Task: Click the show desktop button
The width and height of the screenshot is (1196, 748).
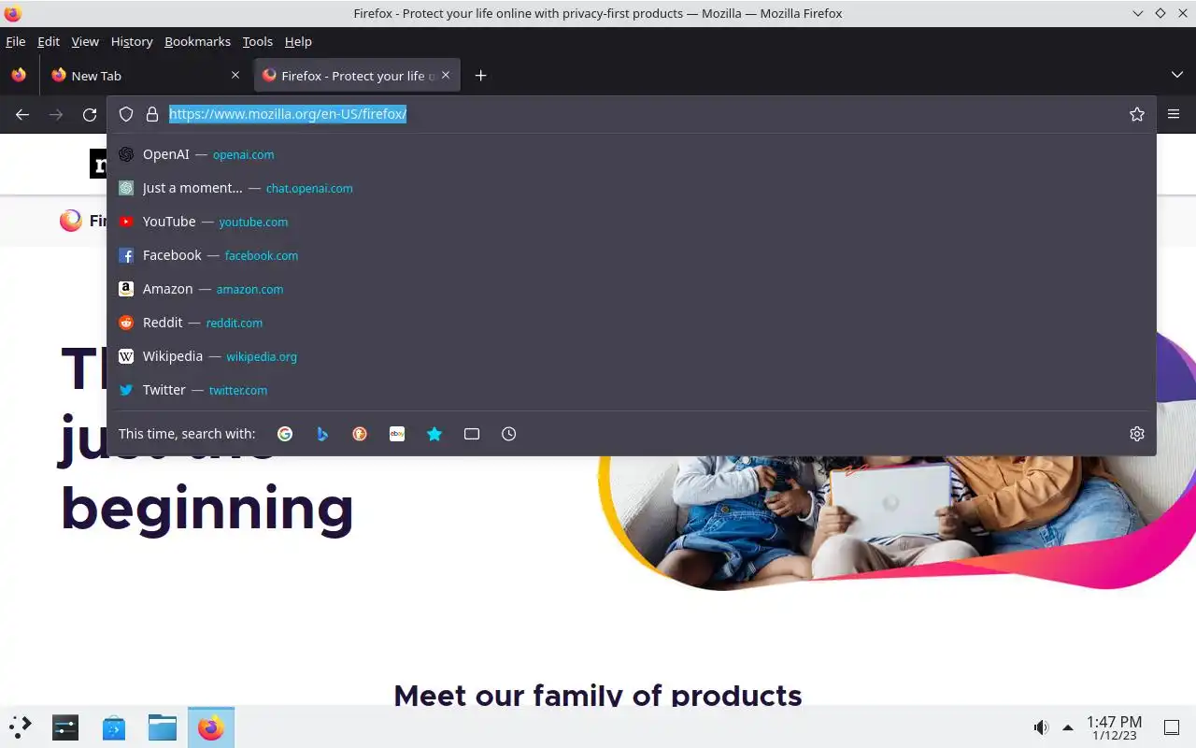Action: (1171, 727)
